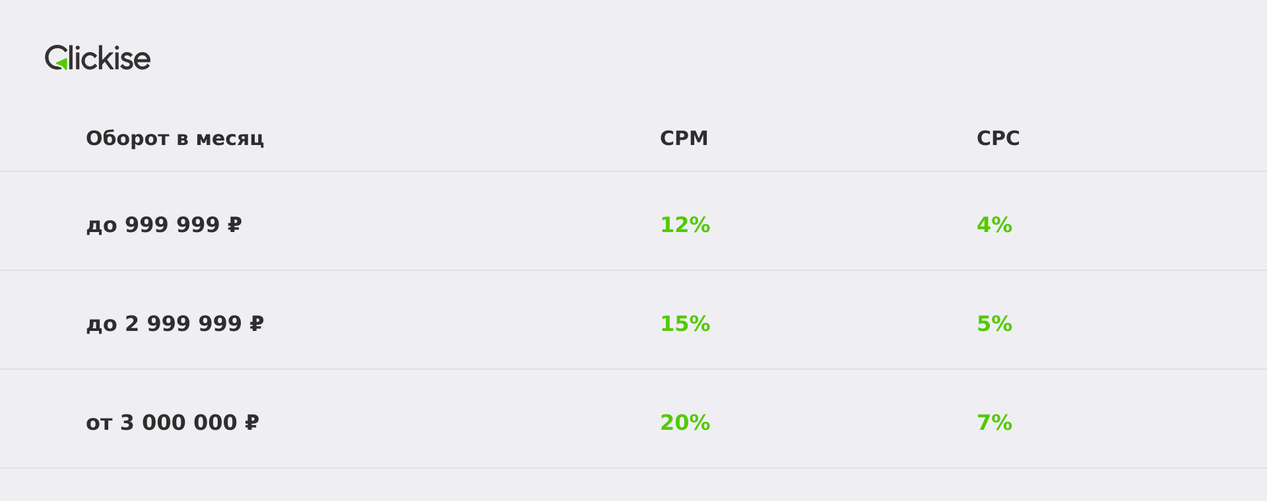Click the green arrow in Clickise logo
This screenshot has height=501, width=1267.
coord(62,64)
